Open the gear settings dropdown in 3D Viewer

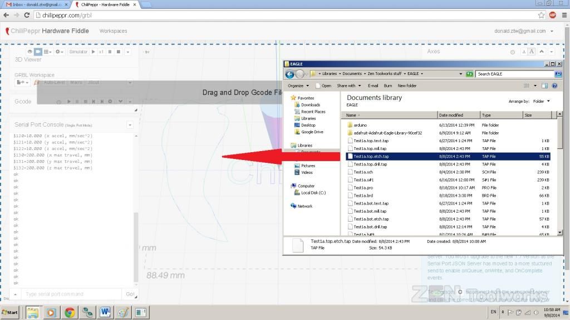[x=59, y=52]
